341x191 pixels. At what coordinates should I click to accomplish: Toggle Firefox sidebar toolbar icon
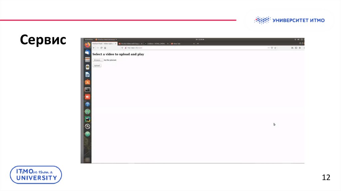tap(296, 48)
